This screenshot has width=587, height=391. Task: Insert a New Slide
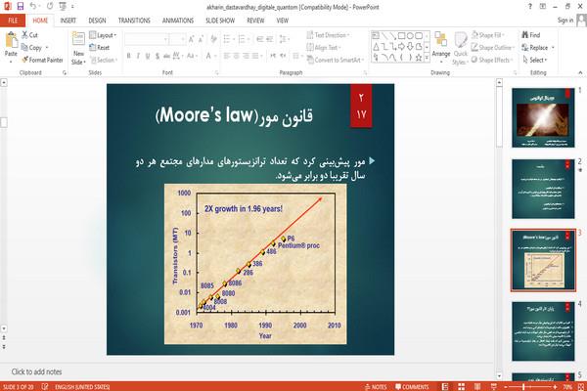(x=78, y=48)
